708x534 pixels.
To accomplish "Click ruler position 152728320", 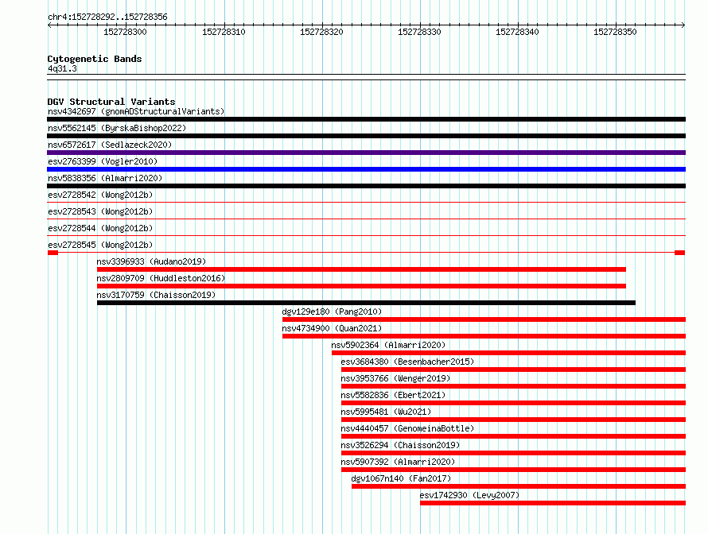I will tap(321, 32).
